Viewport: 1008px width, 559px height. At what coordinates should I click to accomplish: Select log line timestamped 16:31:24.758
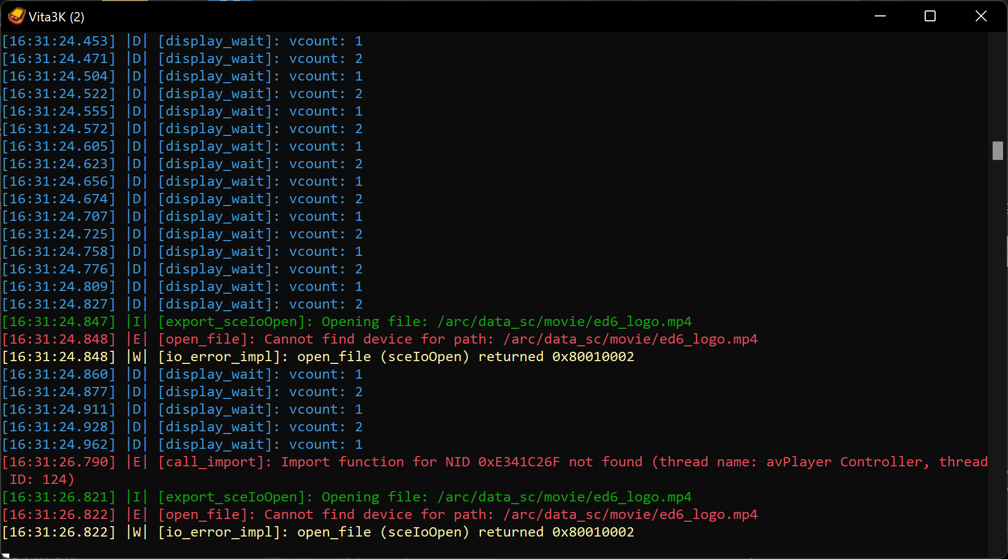pos(183,252)
